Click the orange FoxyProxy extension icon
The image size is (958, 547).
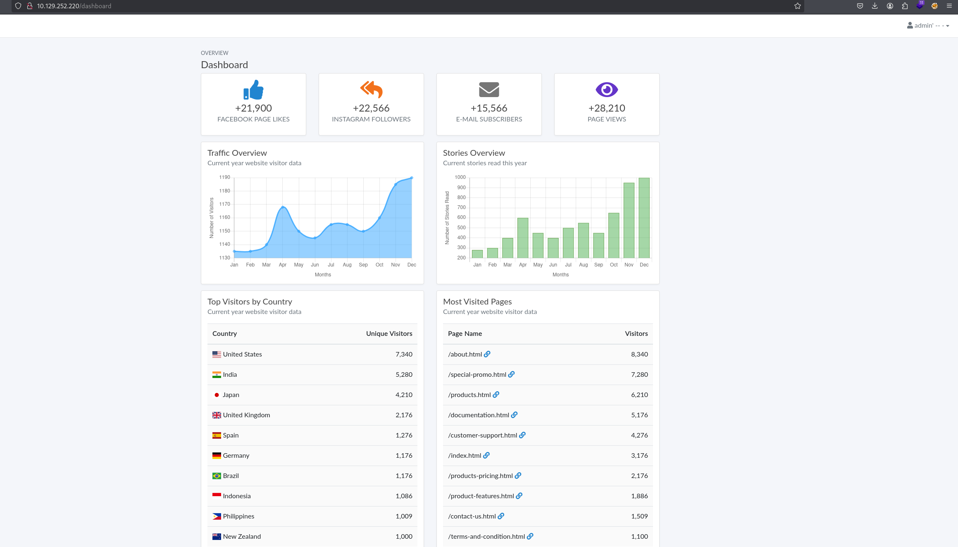(934, 6)
